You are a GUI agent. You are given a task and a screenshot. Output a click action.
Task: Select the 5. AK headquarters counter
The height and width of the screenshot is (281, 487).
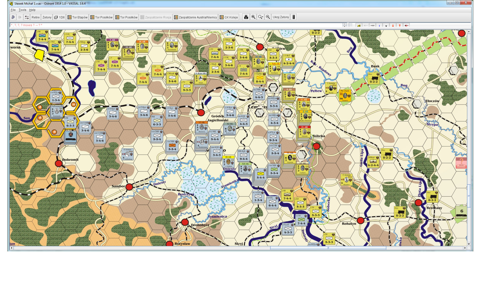click(113, 44)
